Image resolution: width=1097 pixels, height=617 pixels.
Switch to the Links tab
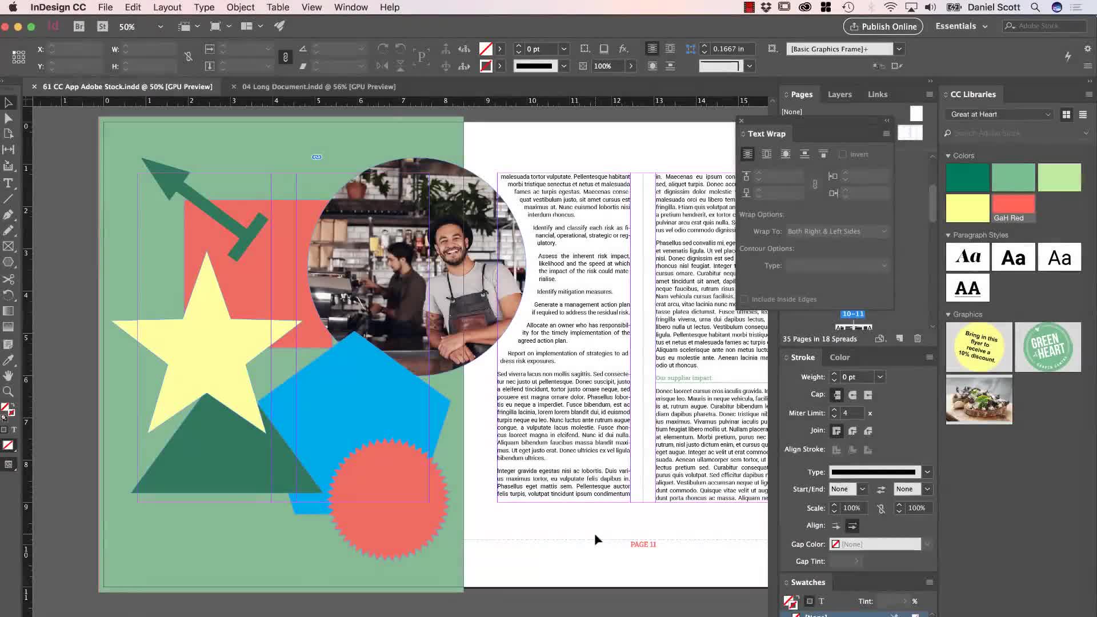click(878, 95)
